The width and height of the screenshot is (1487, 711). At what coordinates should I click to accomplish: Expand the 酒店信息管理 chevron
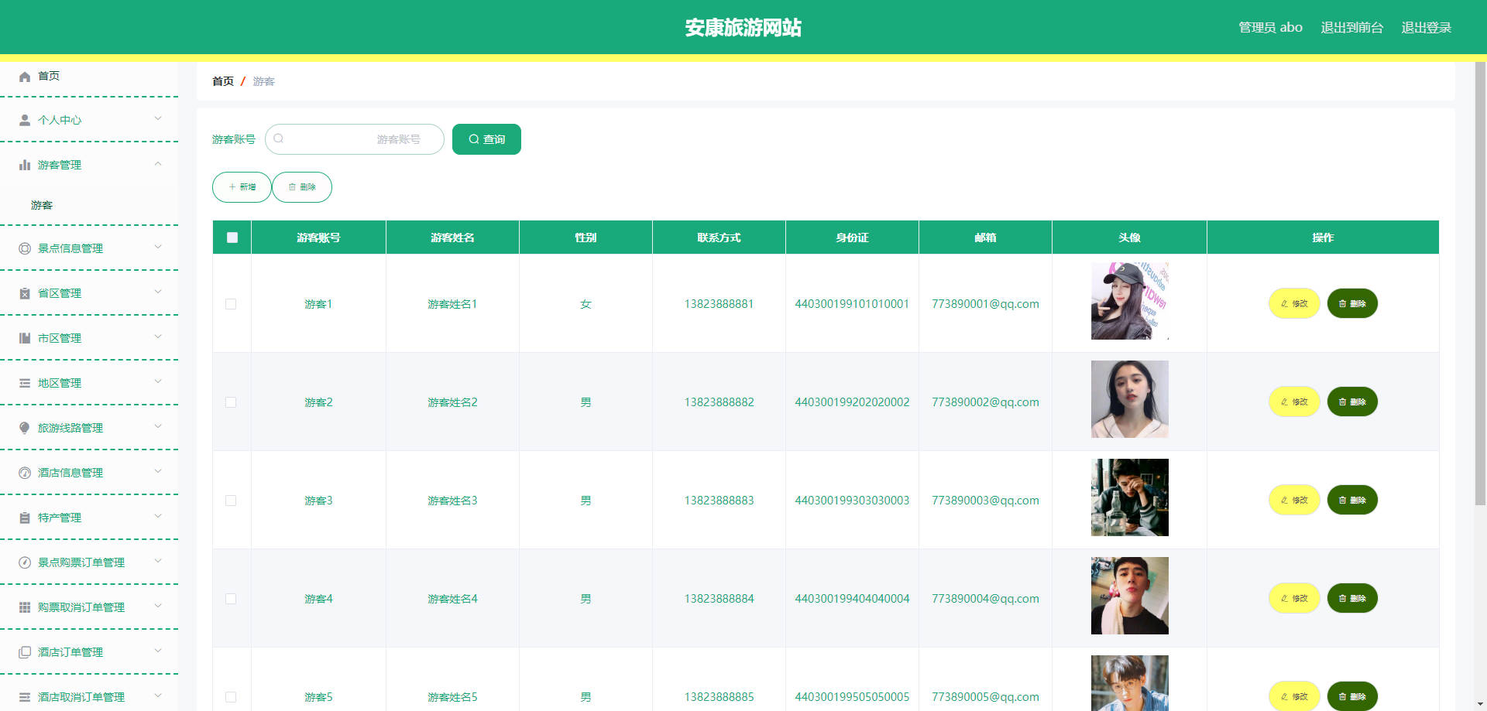tap(158, 471)
